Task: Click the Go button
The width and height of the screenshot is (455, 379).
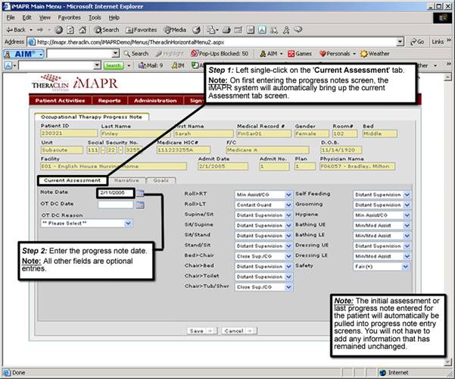Action: (x=417, y=42)
